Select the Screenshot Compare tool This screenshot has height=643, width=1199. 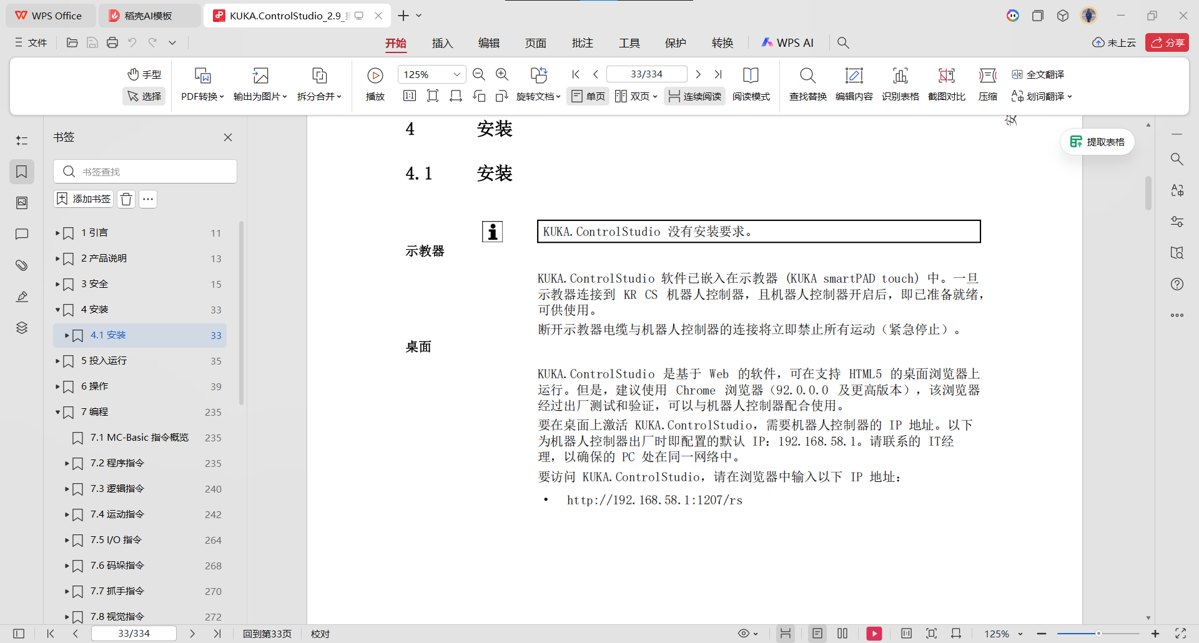pyautogui.click(x=946, y=76)
